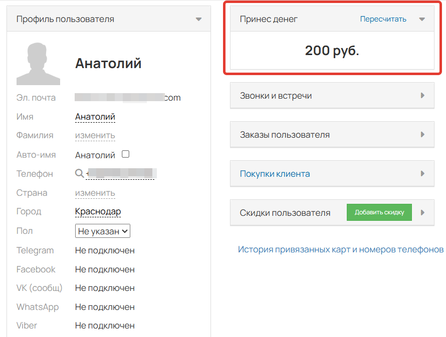Click изменить next to Фамилия
Viewport: 446px width, 337px height.
(95, 135)
